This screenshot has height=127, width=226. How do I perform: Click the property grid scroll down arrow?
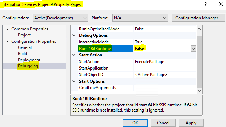coord(199,91)
